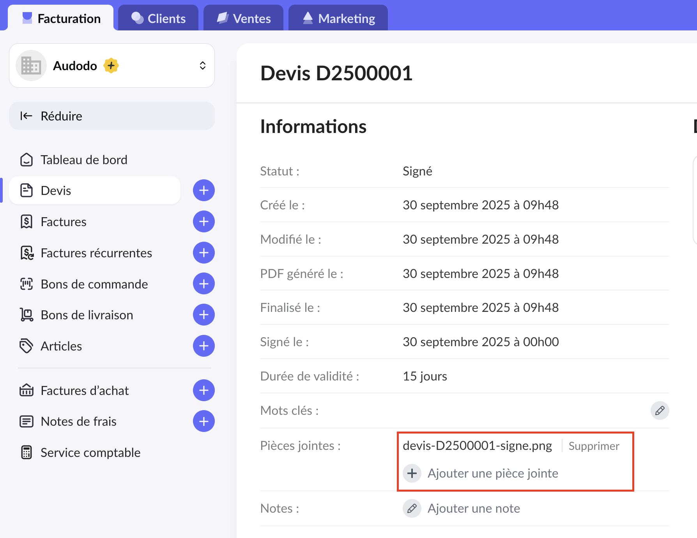Click the pencil icon beside Ajouter une note
Screen dimensions: 697x538
coord(412,508)
